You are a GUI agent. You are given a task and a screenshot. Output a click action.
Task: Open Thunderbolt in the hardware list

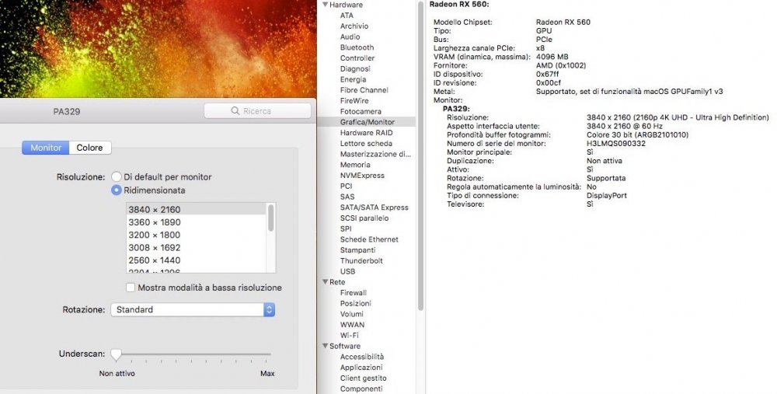(361, 260)
